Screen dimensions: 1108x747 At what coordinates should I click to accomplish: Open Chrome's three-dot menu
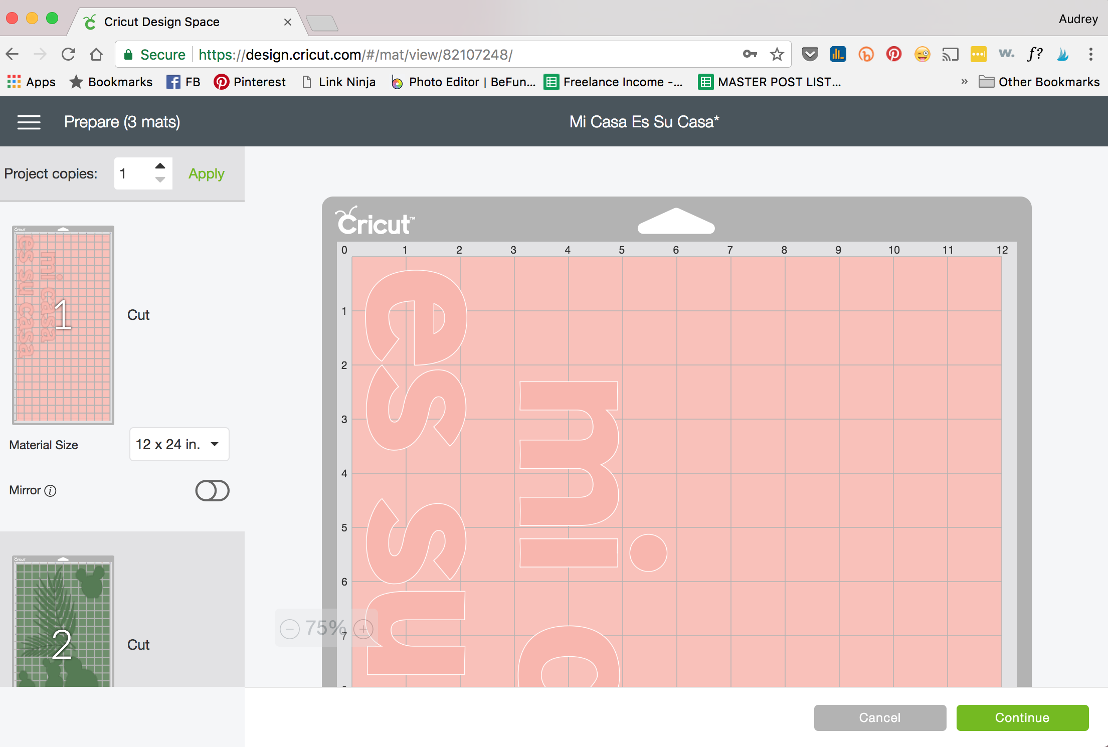1091,54
